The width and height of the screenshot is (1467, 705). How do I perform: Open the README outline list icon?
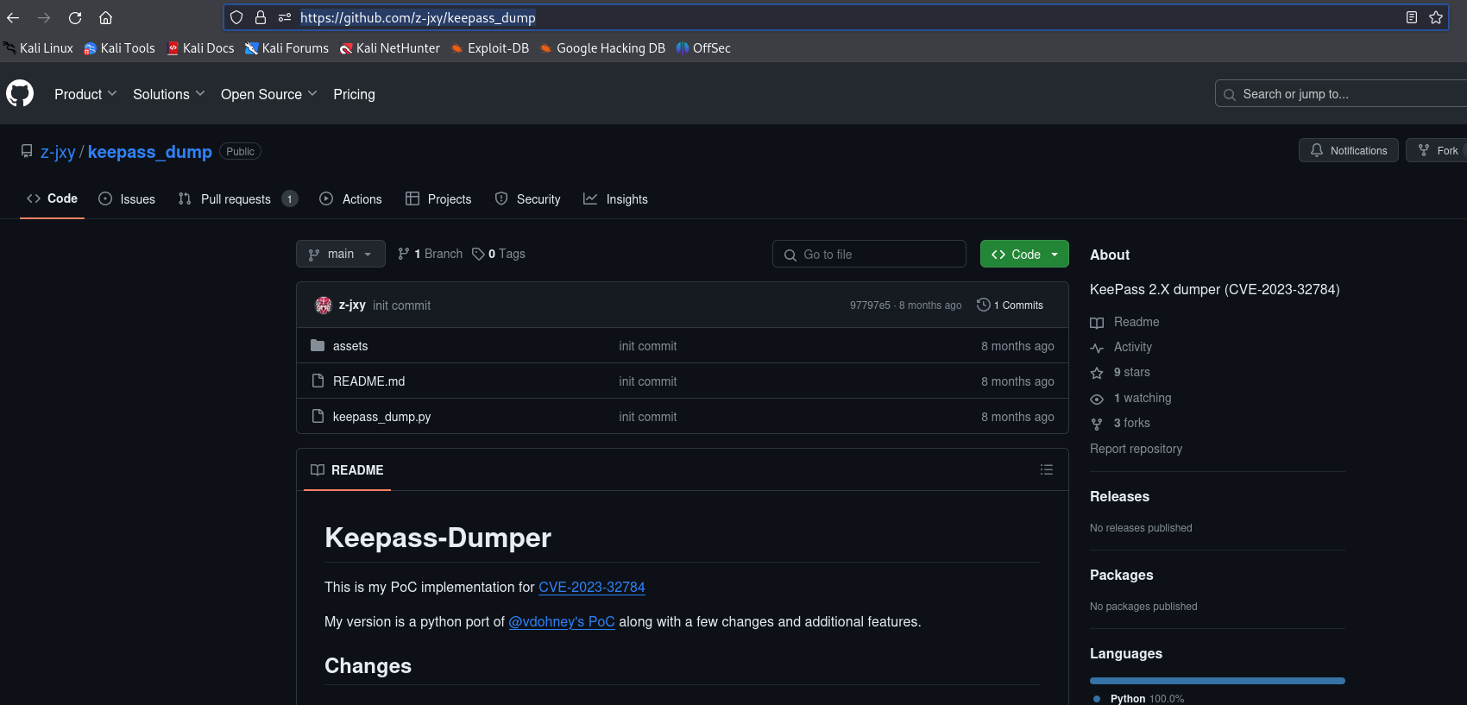(x=1047, y=469)
